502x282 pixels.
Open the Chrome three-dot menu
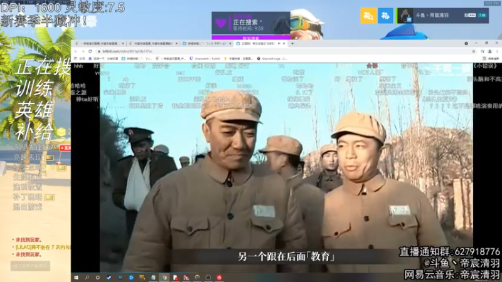[497, 51]
